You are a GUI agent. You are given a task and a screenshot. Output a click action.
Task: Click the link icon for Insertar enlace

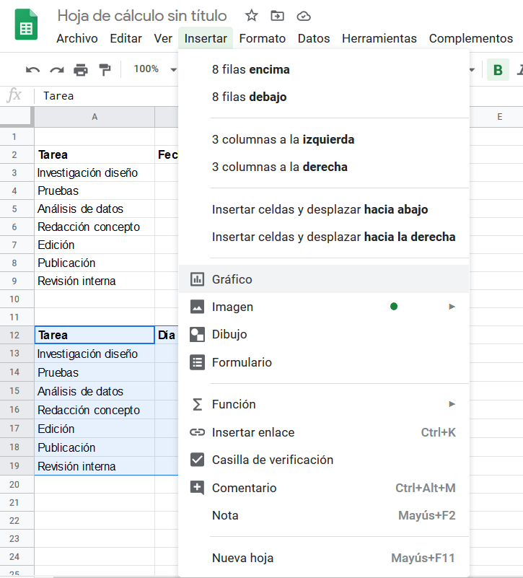[x=197, y=432]
